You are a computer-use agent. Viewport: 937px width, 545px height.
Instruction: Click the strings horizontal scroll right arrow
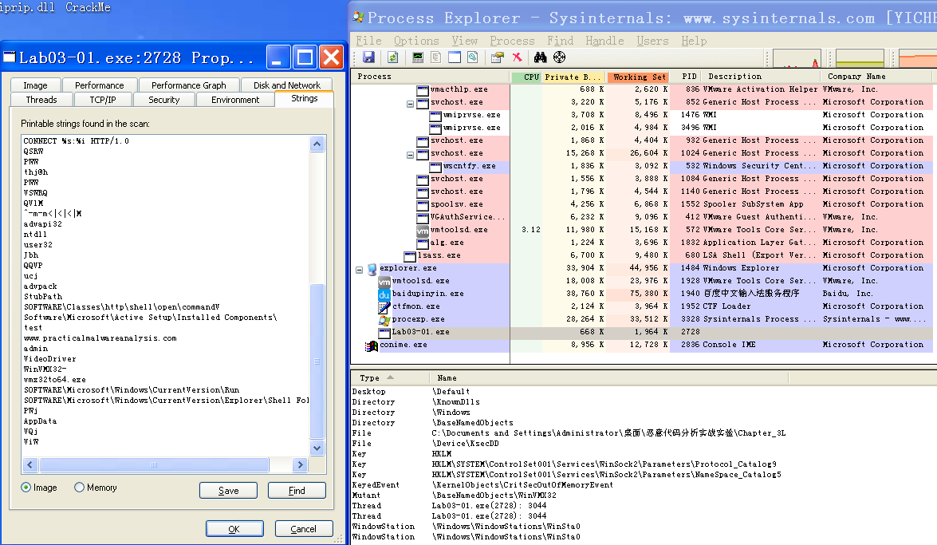point(300,465)
